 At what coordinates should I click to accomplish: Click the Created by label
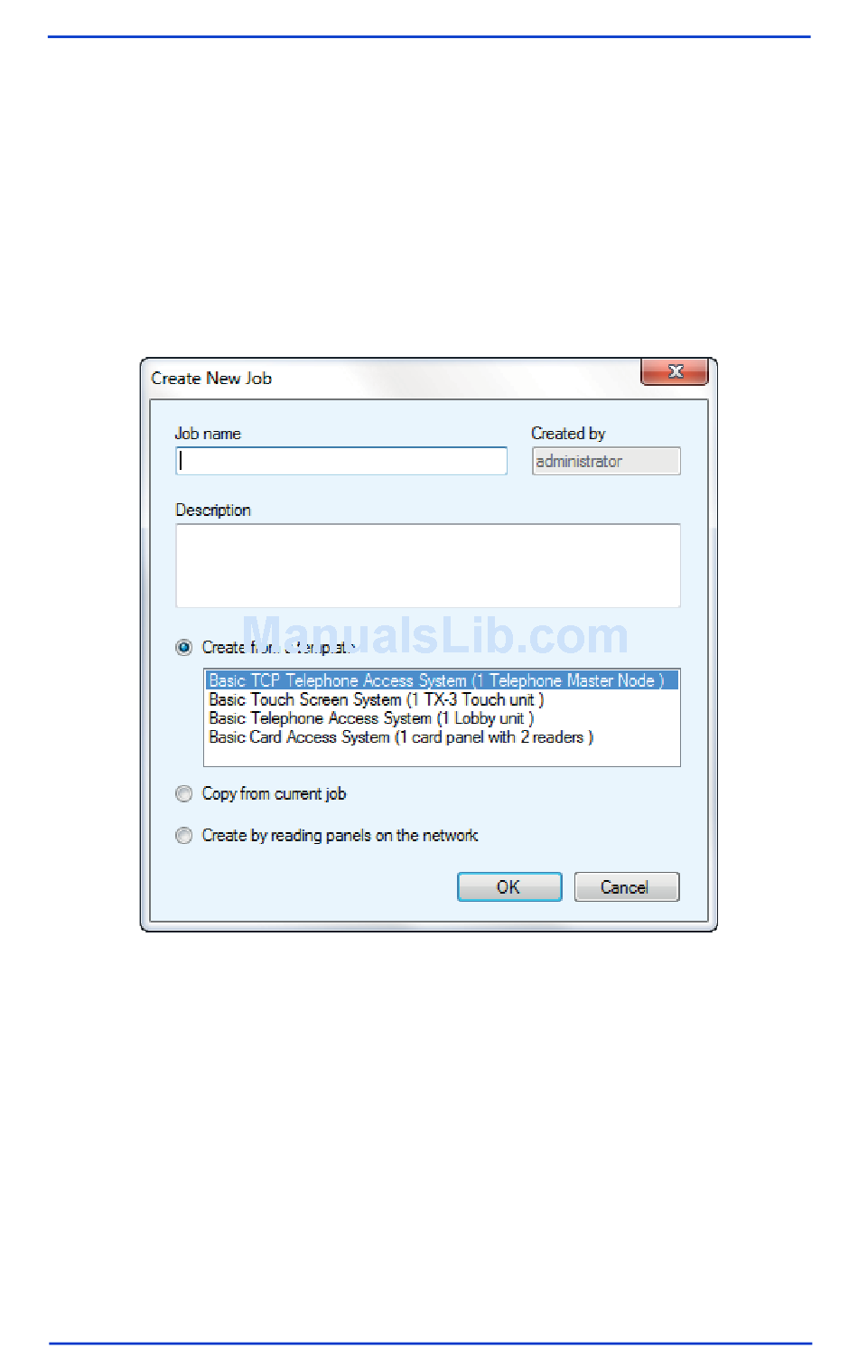pos(568,434)
